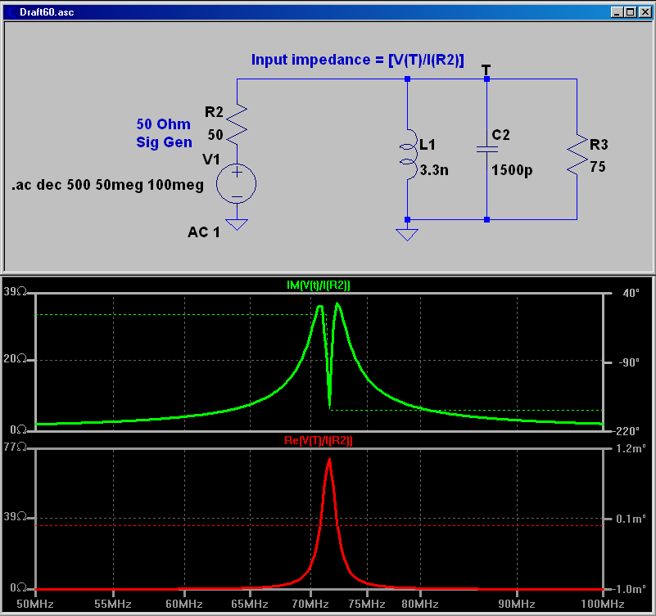Minimize the Draft60.asc window
The image size is (656, 616).
coord(616,12)
